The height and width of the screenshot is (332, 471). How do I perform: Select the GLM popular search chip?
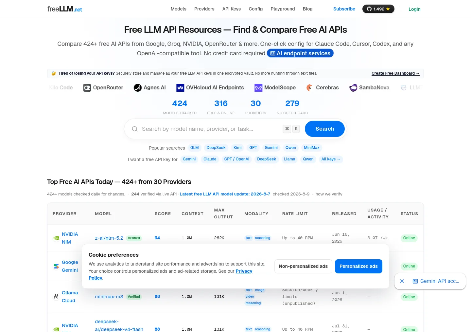tap(195, 148)
